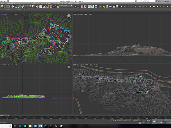This screenshot has width=171, height=128.
Task: Open the top-left viewport Wireframe label menu
Action: pos(12,14)
